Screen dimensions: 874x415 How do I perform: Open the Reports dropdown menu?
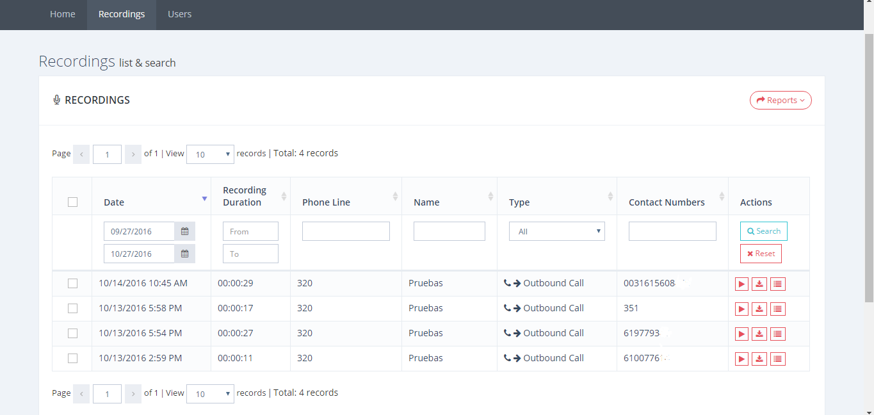point(781,101)
